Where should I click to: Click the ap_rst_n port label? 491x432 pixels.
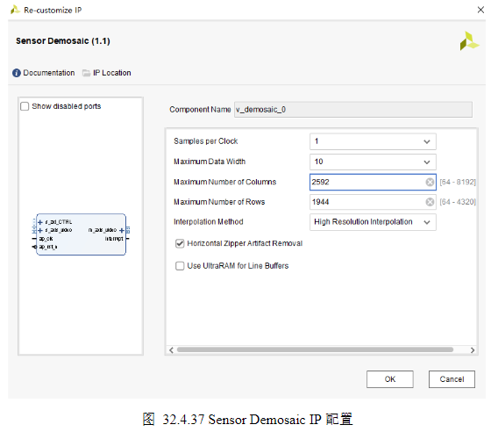(48, 247)
